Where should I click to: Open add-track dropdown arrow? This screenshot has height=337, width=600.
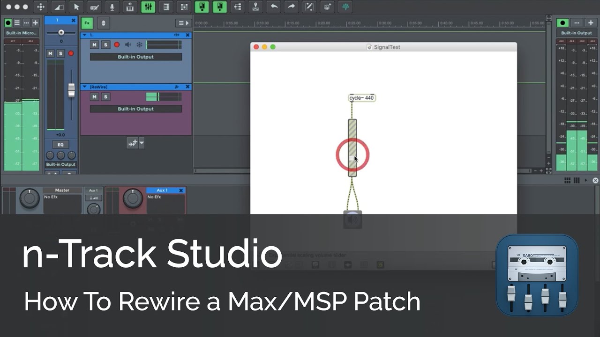[142, 143]
